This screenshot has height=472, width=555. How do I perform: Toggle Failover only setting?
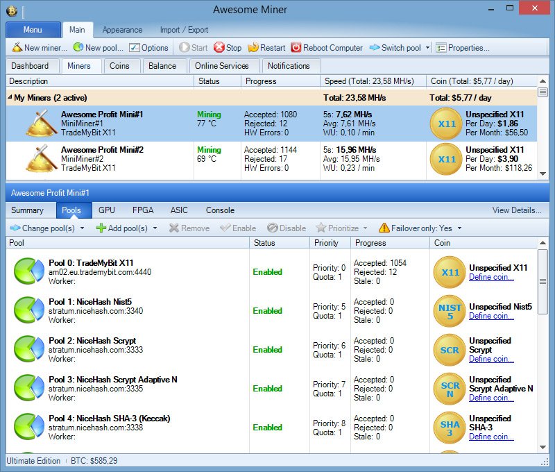[x=420, y=228]
